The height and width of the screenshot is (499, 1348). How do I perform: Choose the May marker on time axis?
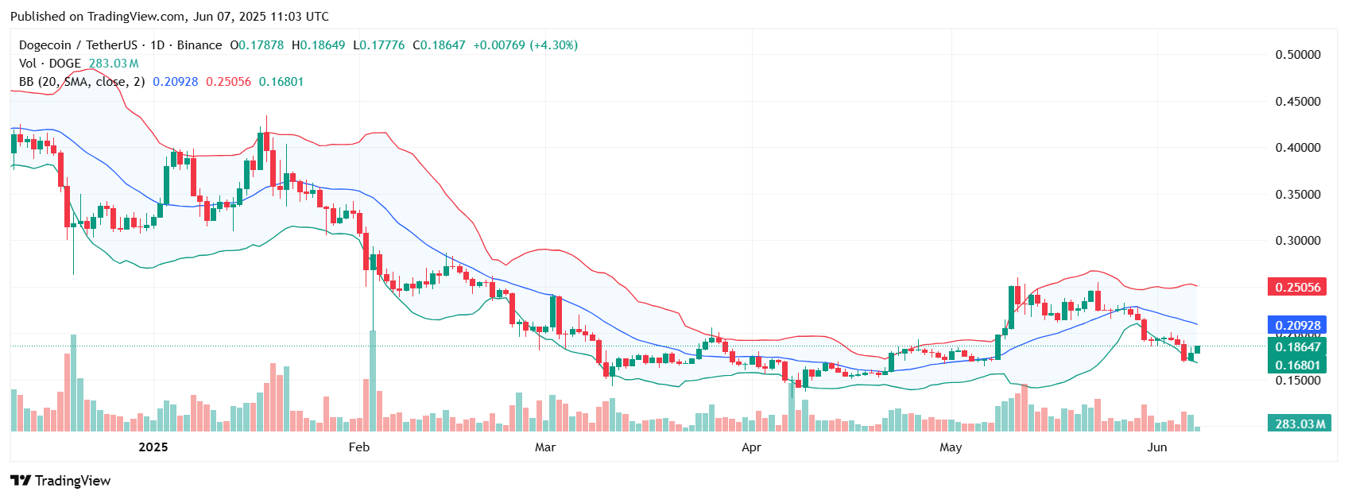[951, 447]
